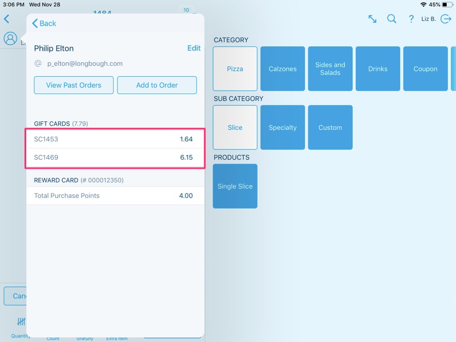Tap the top-left back arrow

(x=7, y=19)
